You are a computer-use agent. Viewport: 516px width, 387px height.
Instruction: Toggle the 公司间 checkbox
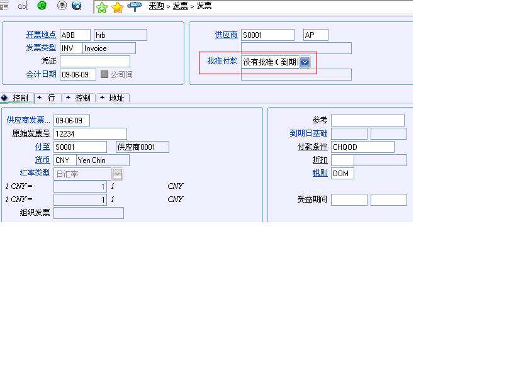pyautogui.click(x=104, y=74)
